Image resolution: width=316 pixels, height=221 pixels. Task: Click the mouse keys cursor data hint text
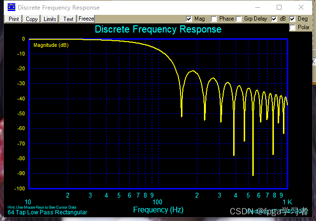(42, 207)
